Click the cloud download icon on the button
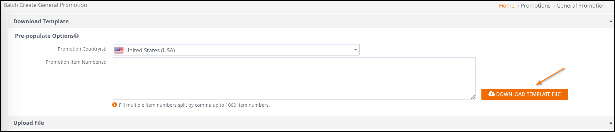This screenshot has width=615, height=132. coord(492,94)
